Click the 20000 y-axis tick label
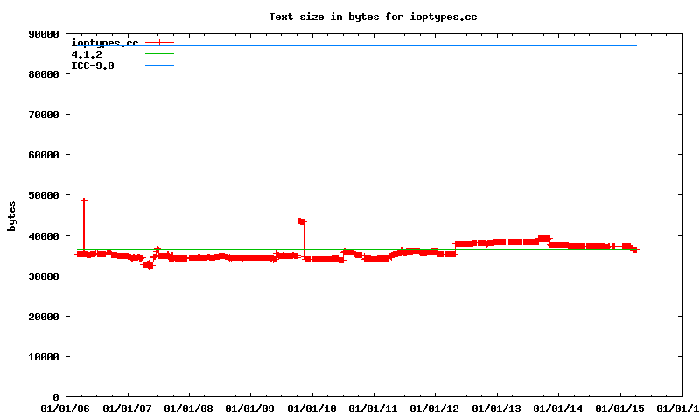 (43, 317)
